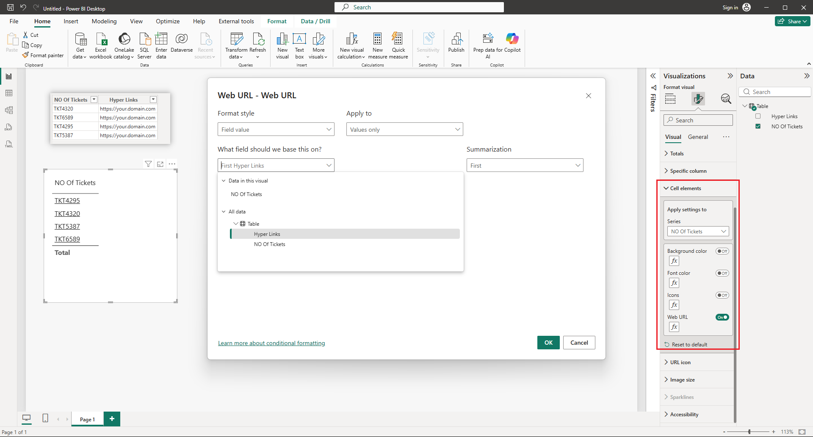Open the Summarization dropdown
The image size is (813, 437).
(x=525, y=165)
